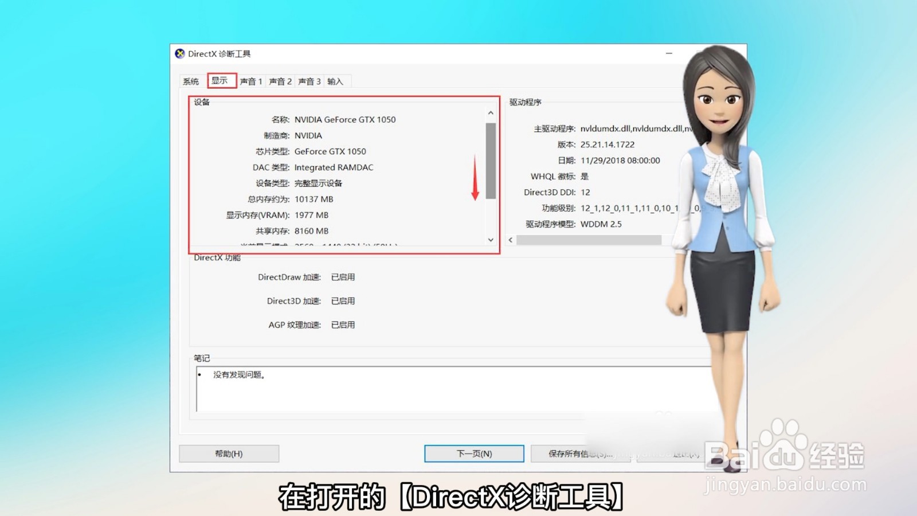Click the DirectX diagnostic tool title icon
The height and width of the screenshot is (516, 917).
[x=180, y=53]
